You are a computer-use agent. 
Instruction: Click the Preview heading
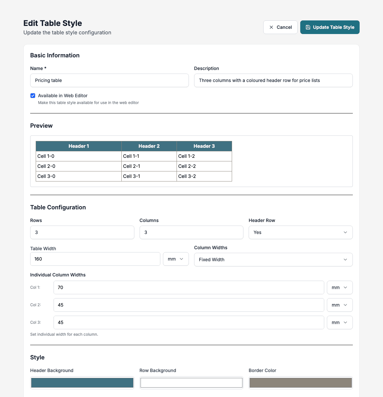pos(41,126)
